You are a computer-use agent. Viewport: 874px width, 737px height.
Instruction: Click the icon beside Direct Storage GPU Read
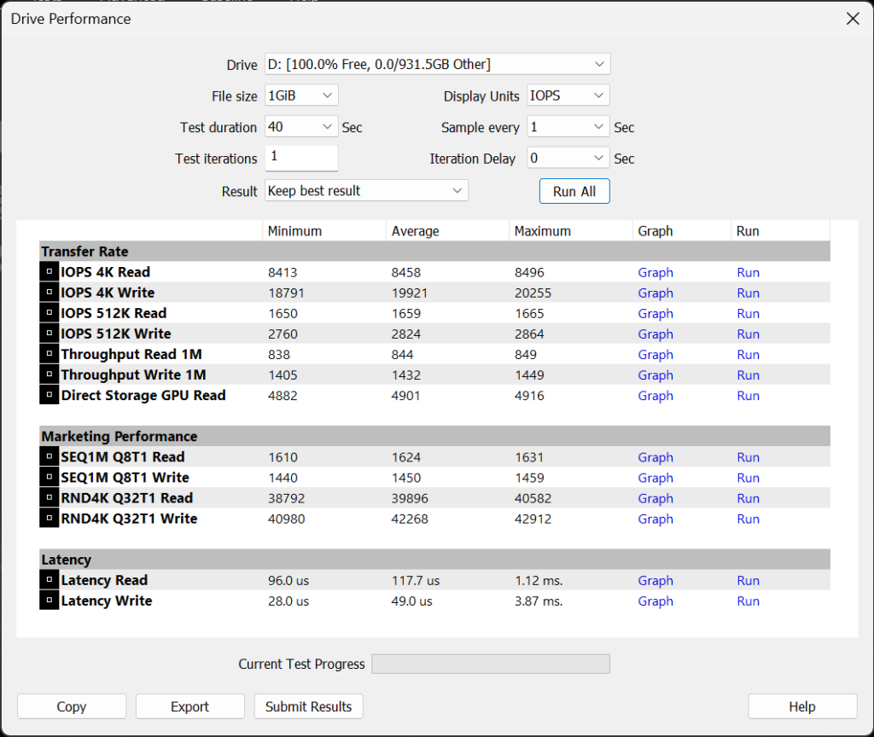[49, 396]
